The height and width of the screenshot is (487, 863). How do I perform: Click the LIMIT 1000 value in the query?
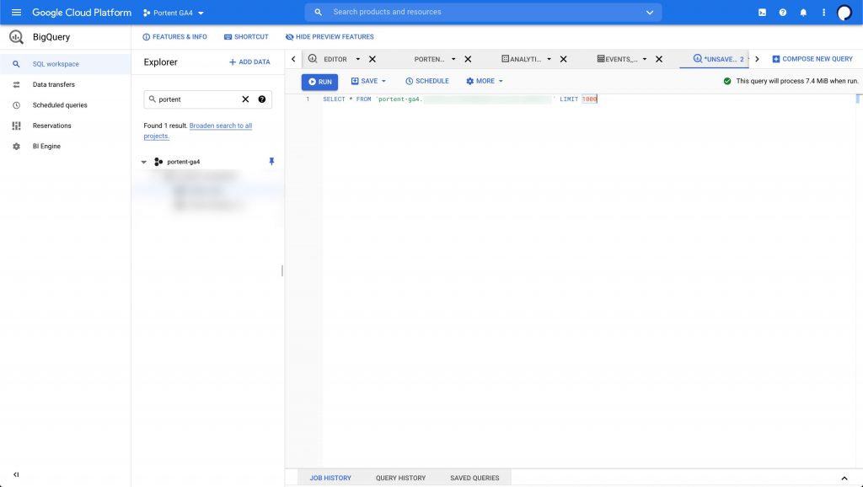click(x=589, y=99)
